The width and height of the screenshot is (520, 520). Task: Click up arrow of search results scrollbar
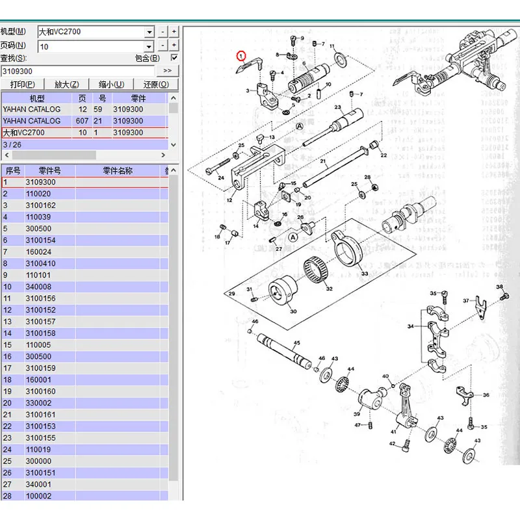coord(174,98)
